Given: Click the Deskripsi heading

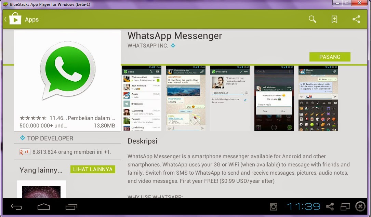Looking at the screenshot, I should [142, 141].
